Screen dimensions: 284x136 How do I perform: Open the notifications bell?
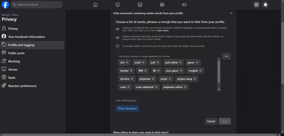[x=265, y=5]
